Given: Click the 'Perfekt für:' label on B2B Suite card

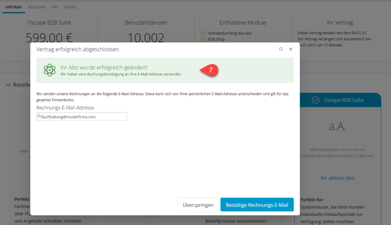Looking at the screenshot, I should click(312, 200).
